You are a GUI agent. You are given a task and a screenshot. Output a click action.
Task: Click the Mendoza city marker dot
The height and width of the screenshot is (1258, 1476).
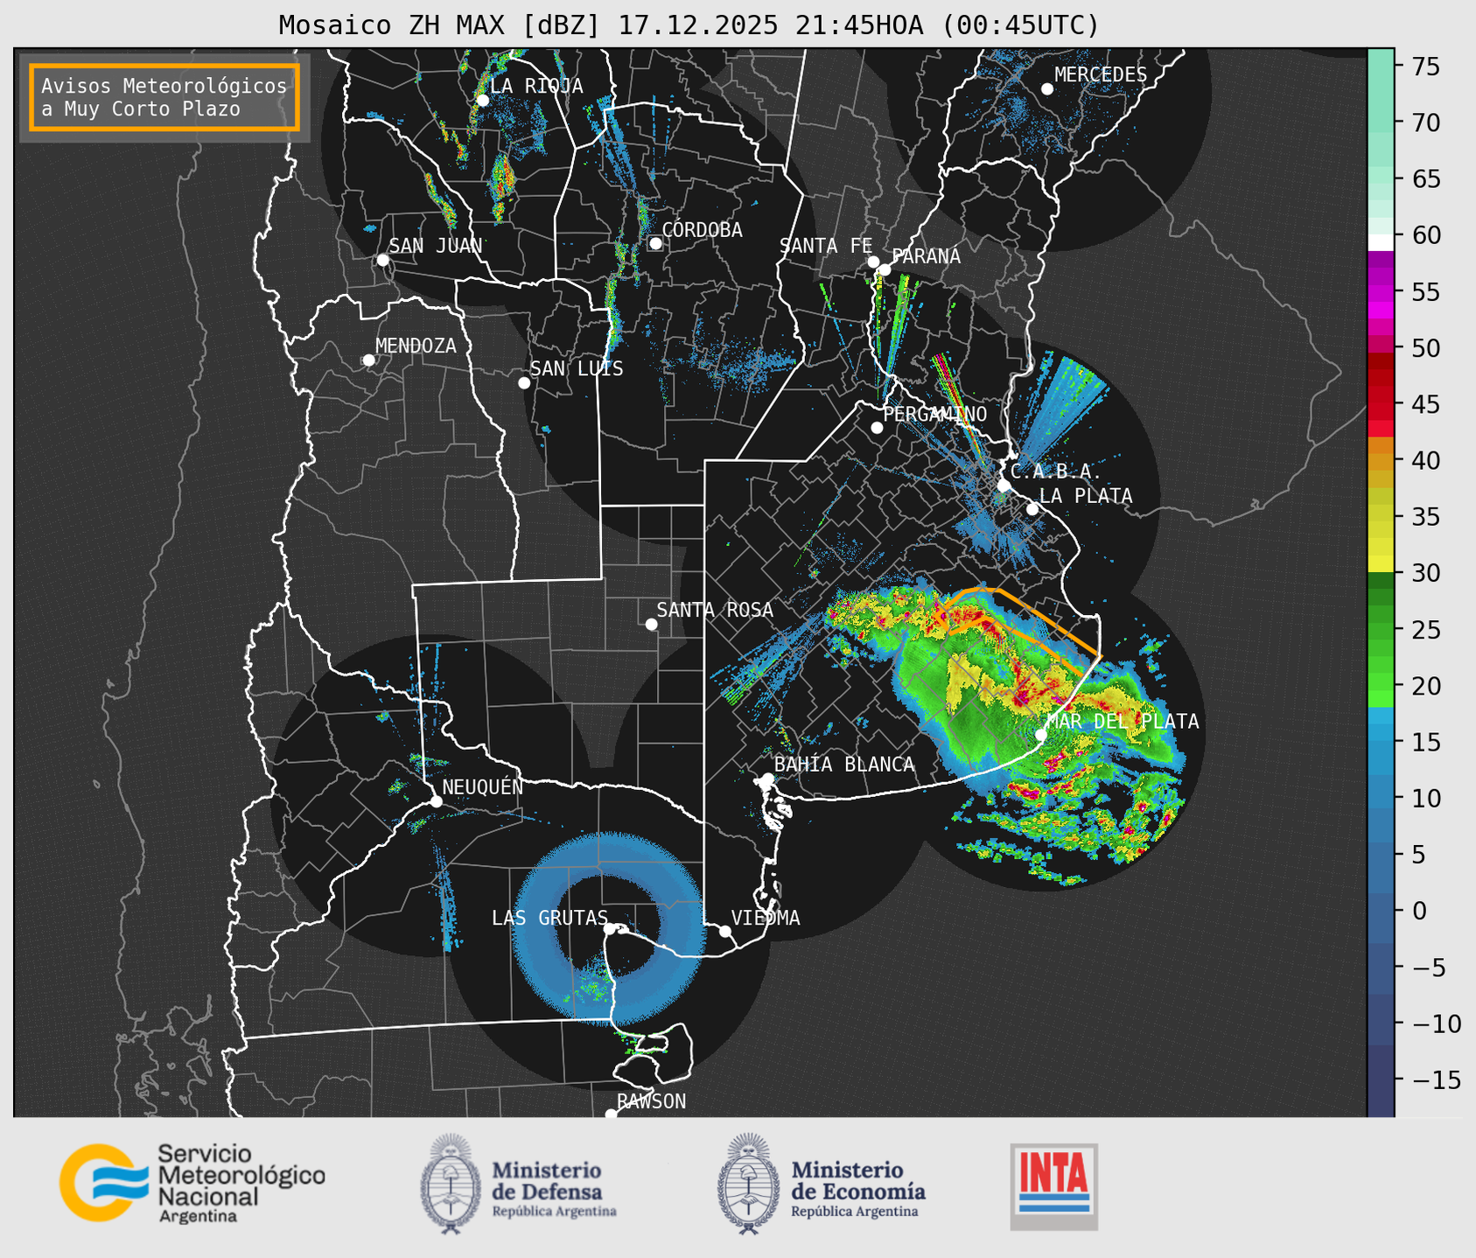coord(368,360)
